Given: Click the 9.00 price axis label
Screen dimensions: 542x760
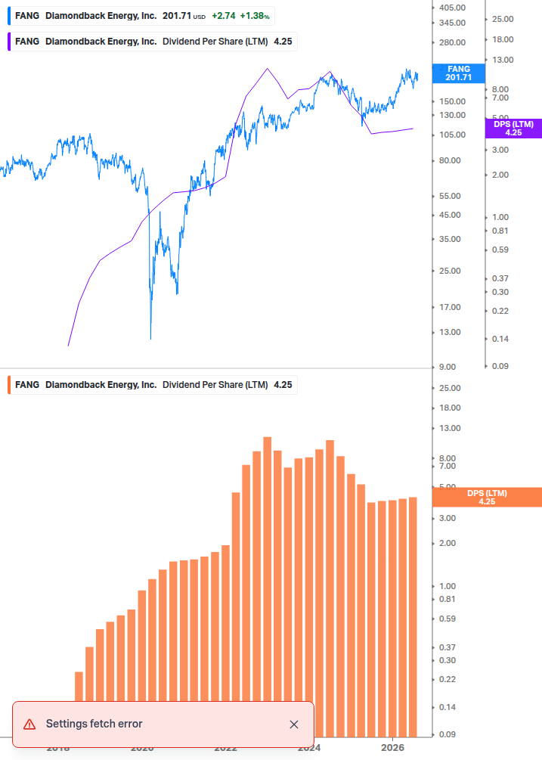Looking at the screenshot, I should click(x=448, y=367).
